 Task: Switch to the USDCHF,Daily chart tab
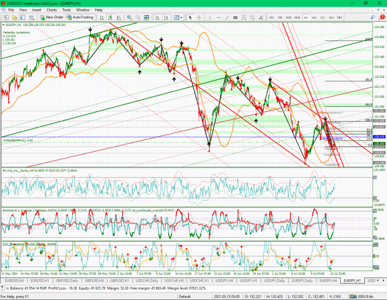click(147, 280)
